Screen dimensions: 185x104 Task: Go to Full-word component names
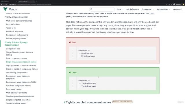tap(18, 86)
